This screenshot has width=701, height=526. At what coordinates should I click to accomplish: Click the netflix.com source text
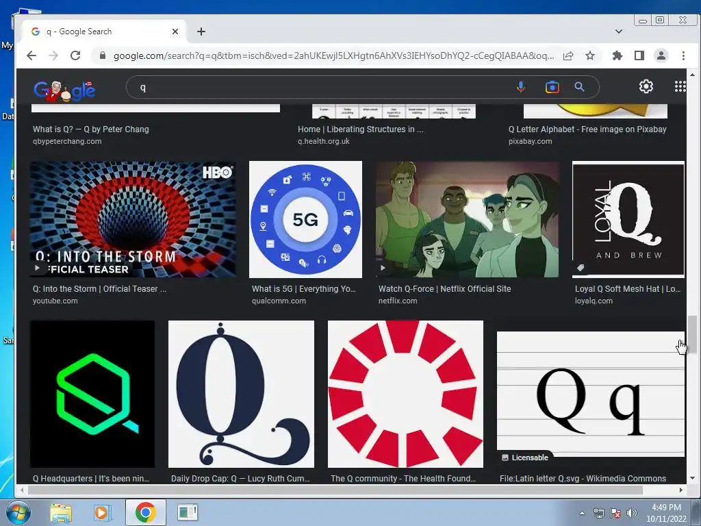[x=398, y=301]
